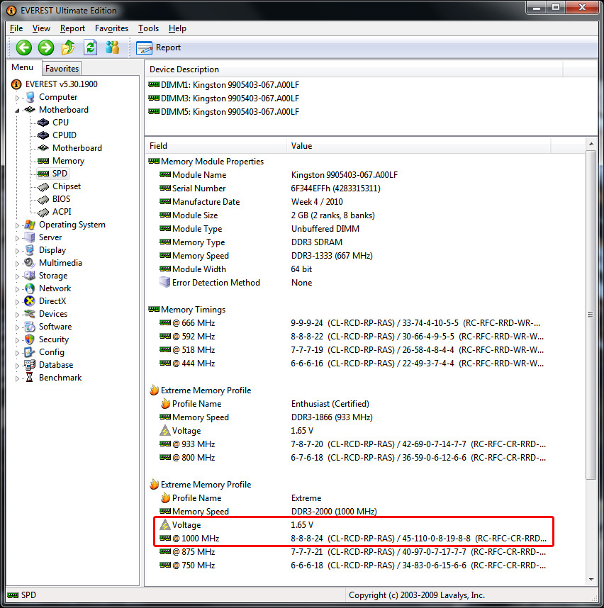This screenshot has width=604, height=608.
Task: Select DIMM5: Kingston 9905403-067.A00LF device
Action: click(224, 112)
